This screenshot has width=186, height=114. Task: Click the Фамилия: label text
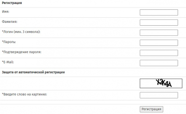[10, 22]
